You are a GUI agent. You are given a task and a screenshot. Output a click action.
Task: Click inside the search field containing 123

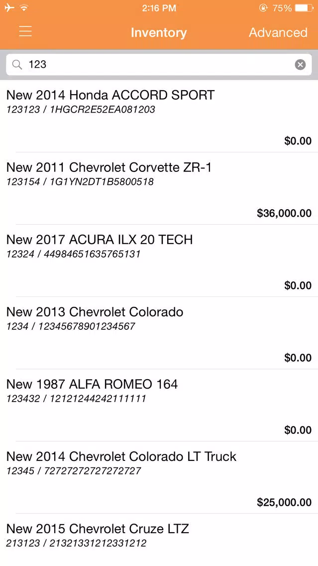(159, 65)
